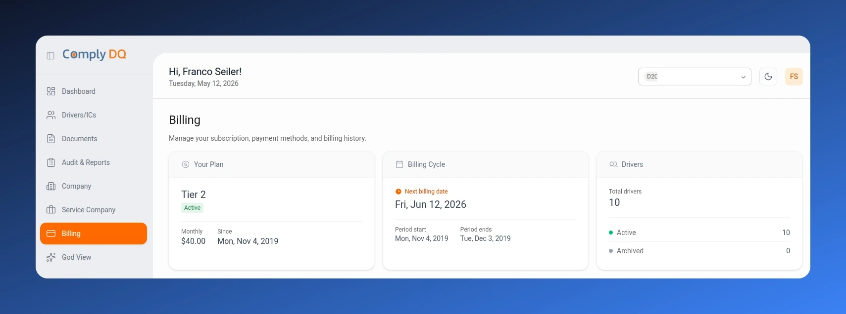Select the Active drivers count row
This screenshot has width=846, height=314.
click(699, 233)
